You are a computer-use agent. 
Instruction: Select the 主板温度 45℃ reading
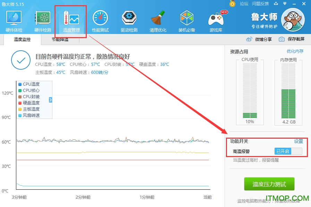(50, 72)
